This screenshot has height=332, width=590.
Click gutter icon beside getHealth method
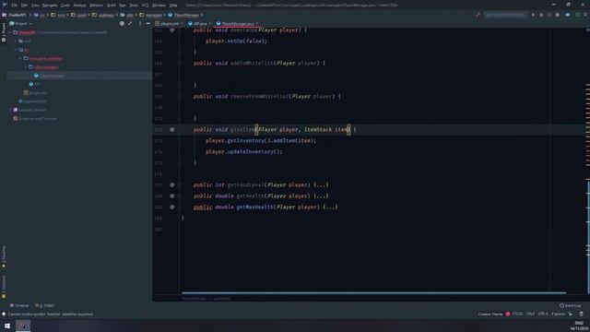tap(172, 196)
